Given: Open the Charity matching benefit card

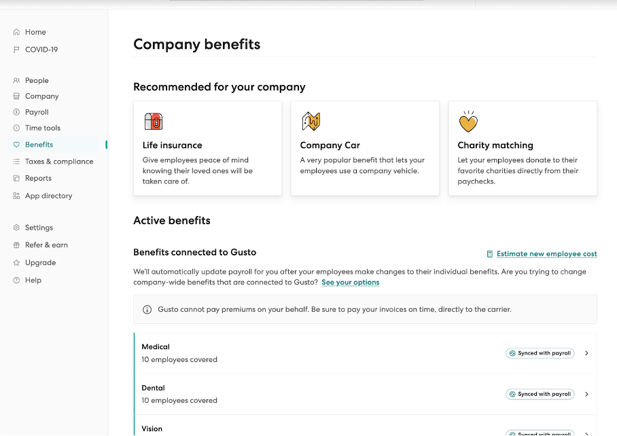Looking at the screenshot, I should click(x=523, y=148).
